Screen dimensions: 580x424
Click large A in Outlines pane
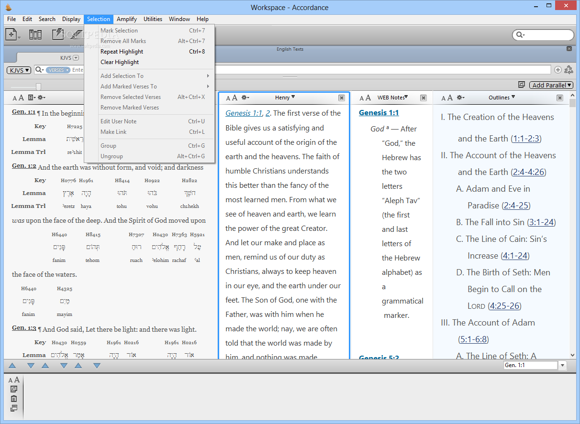pos(450,98)
